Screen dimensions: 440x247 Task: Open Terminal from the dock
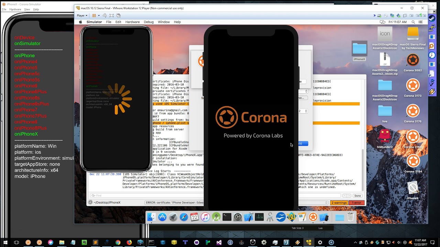click(227, 217)
